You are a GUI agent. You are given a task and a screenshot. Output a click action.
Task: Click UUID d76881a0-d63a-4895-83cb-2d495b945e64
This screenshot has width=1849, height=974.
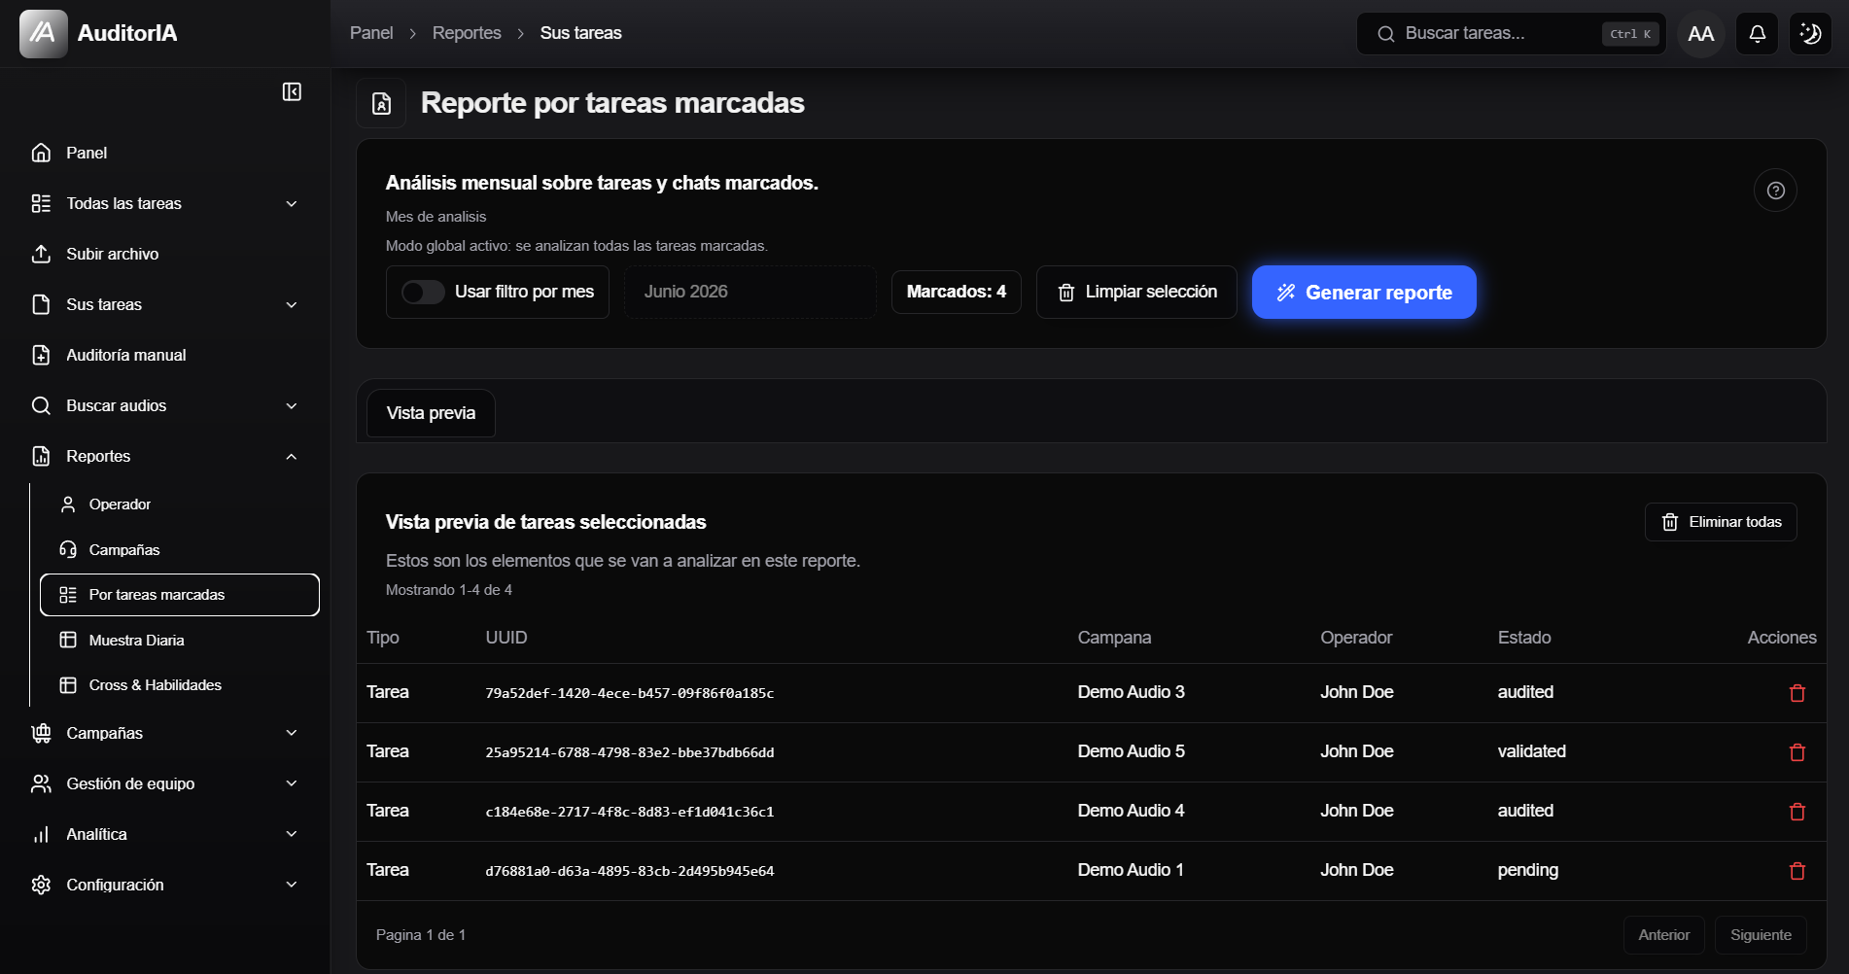click(630, 871)
